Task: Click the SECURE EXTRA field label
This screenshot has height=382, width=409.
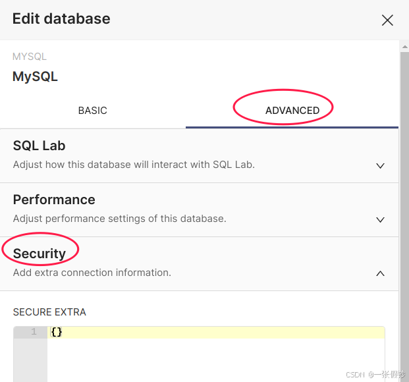Action: pyautogui.click(x=49, y=312)
